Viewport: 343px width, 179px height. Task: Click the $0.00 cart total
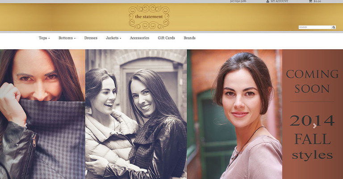pos(318,1)
